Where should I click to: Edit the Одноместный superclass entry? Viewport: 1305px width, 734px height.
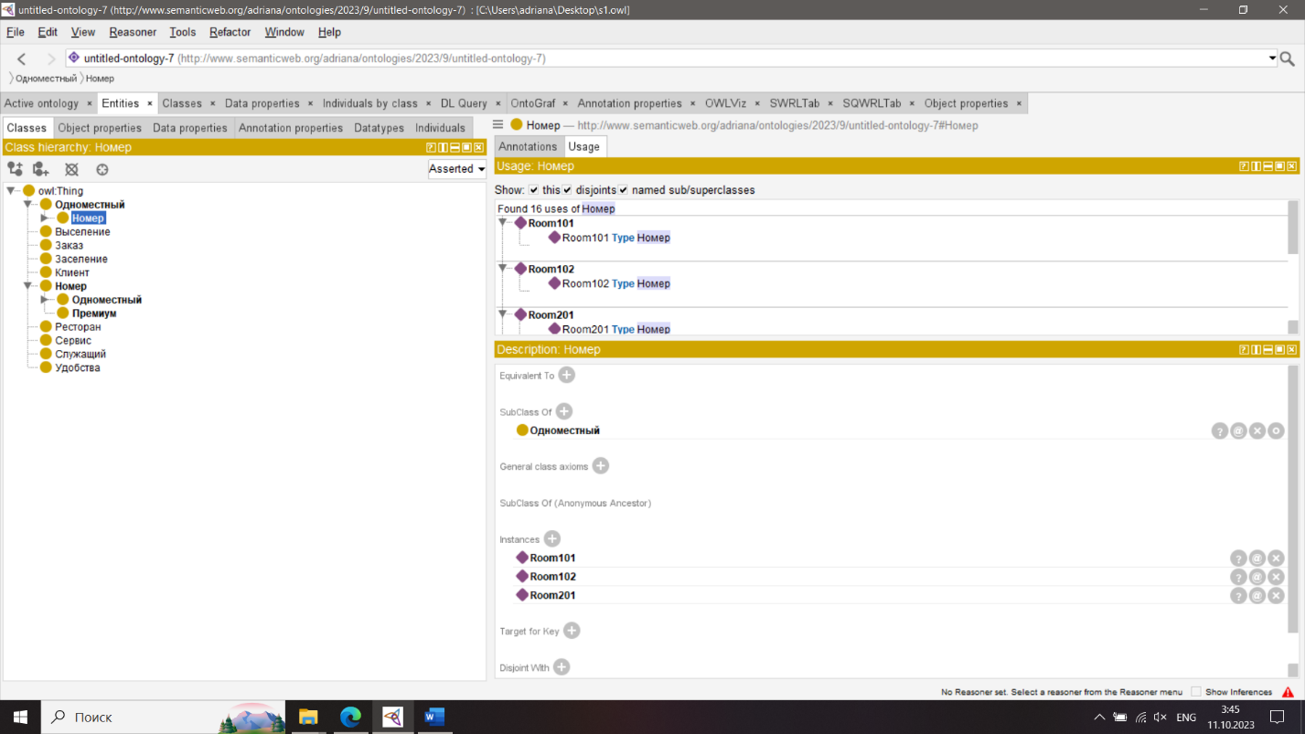pyautogui.click(x=1277, y=431)
